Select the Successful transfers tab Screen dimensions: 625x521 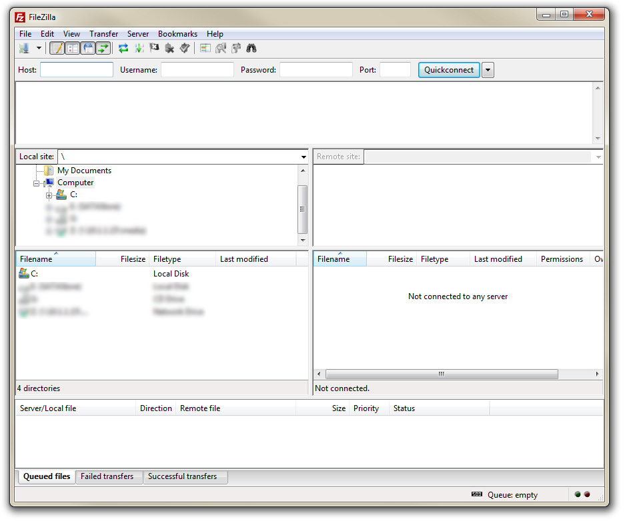tap(184, 476)
